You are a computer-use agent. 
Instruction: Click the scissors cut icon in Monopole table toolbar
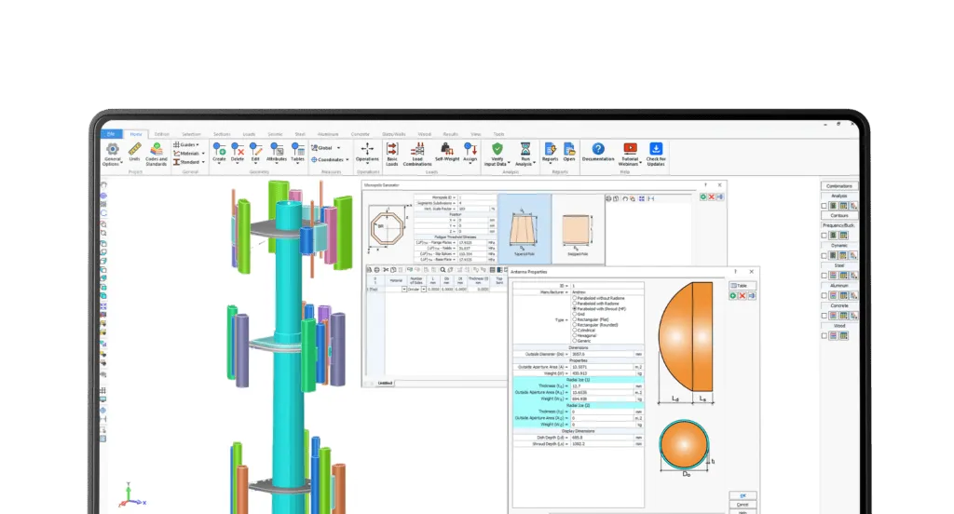(385, 270)
